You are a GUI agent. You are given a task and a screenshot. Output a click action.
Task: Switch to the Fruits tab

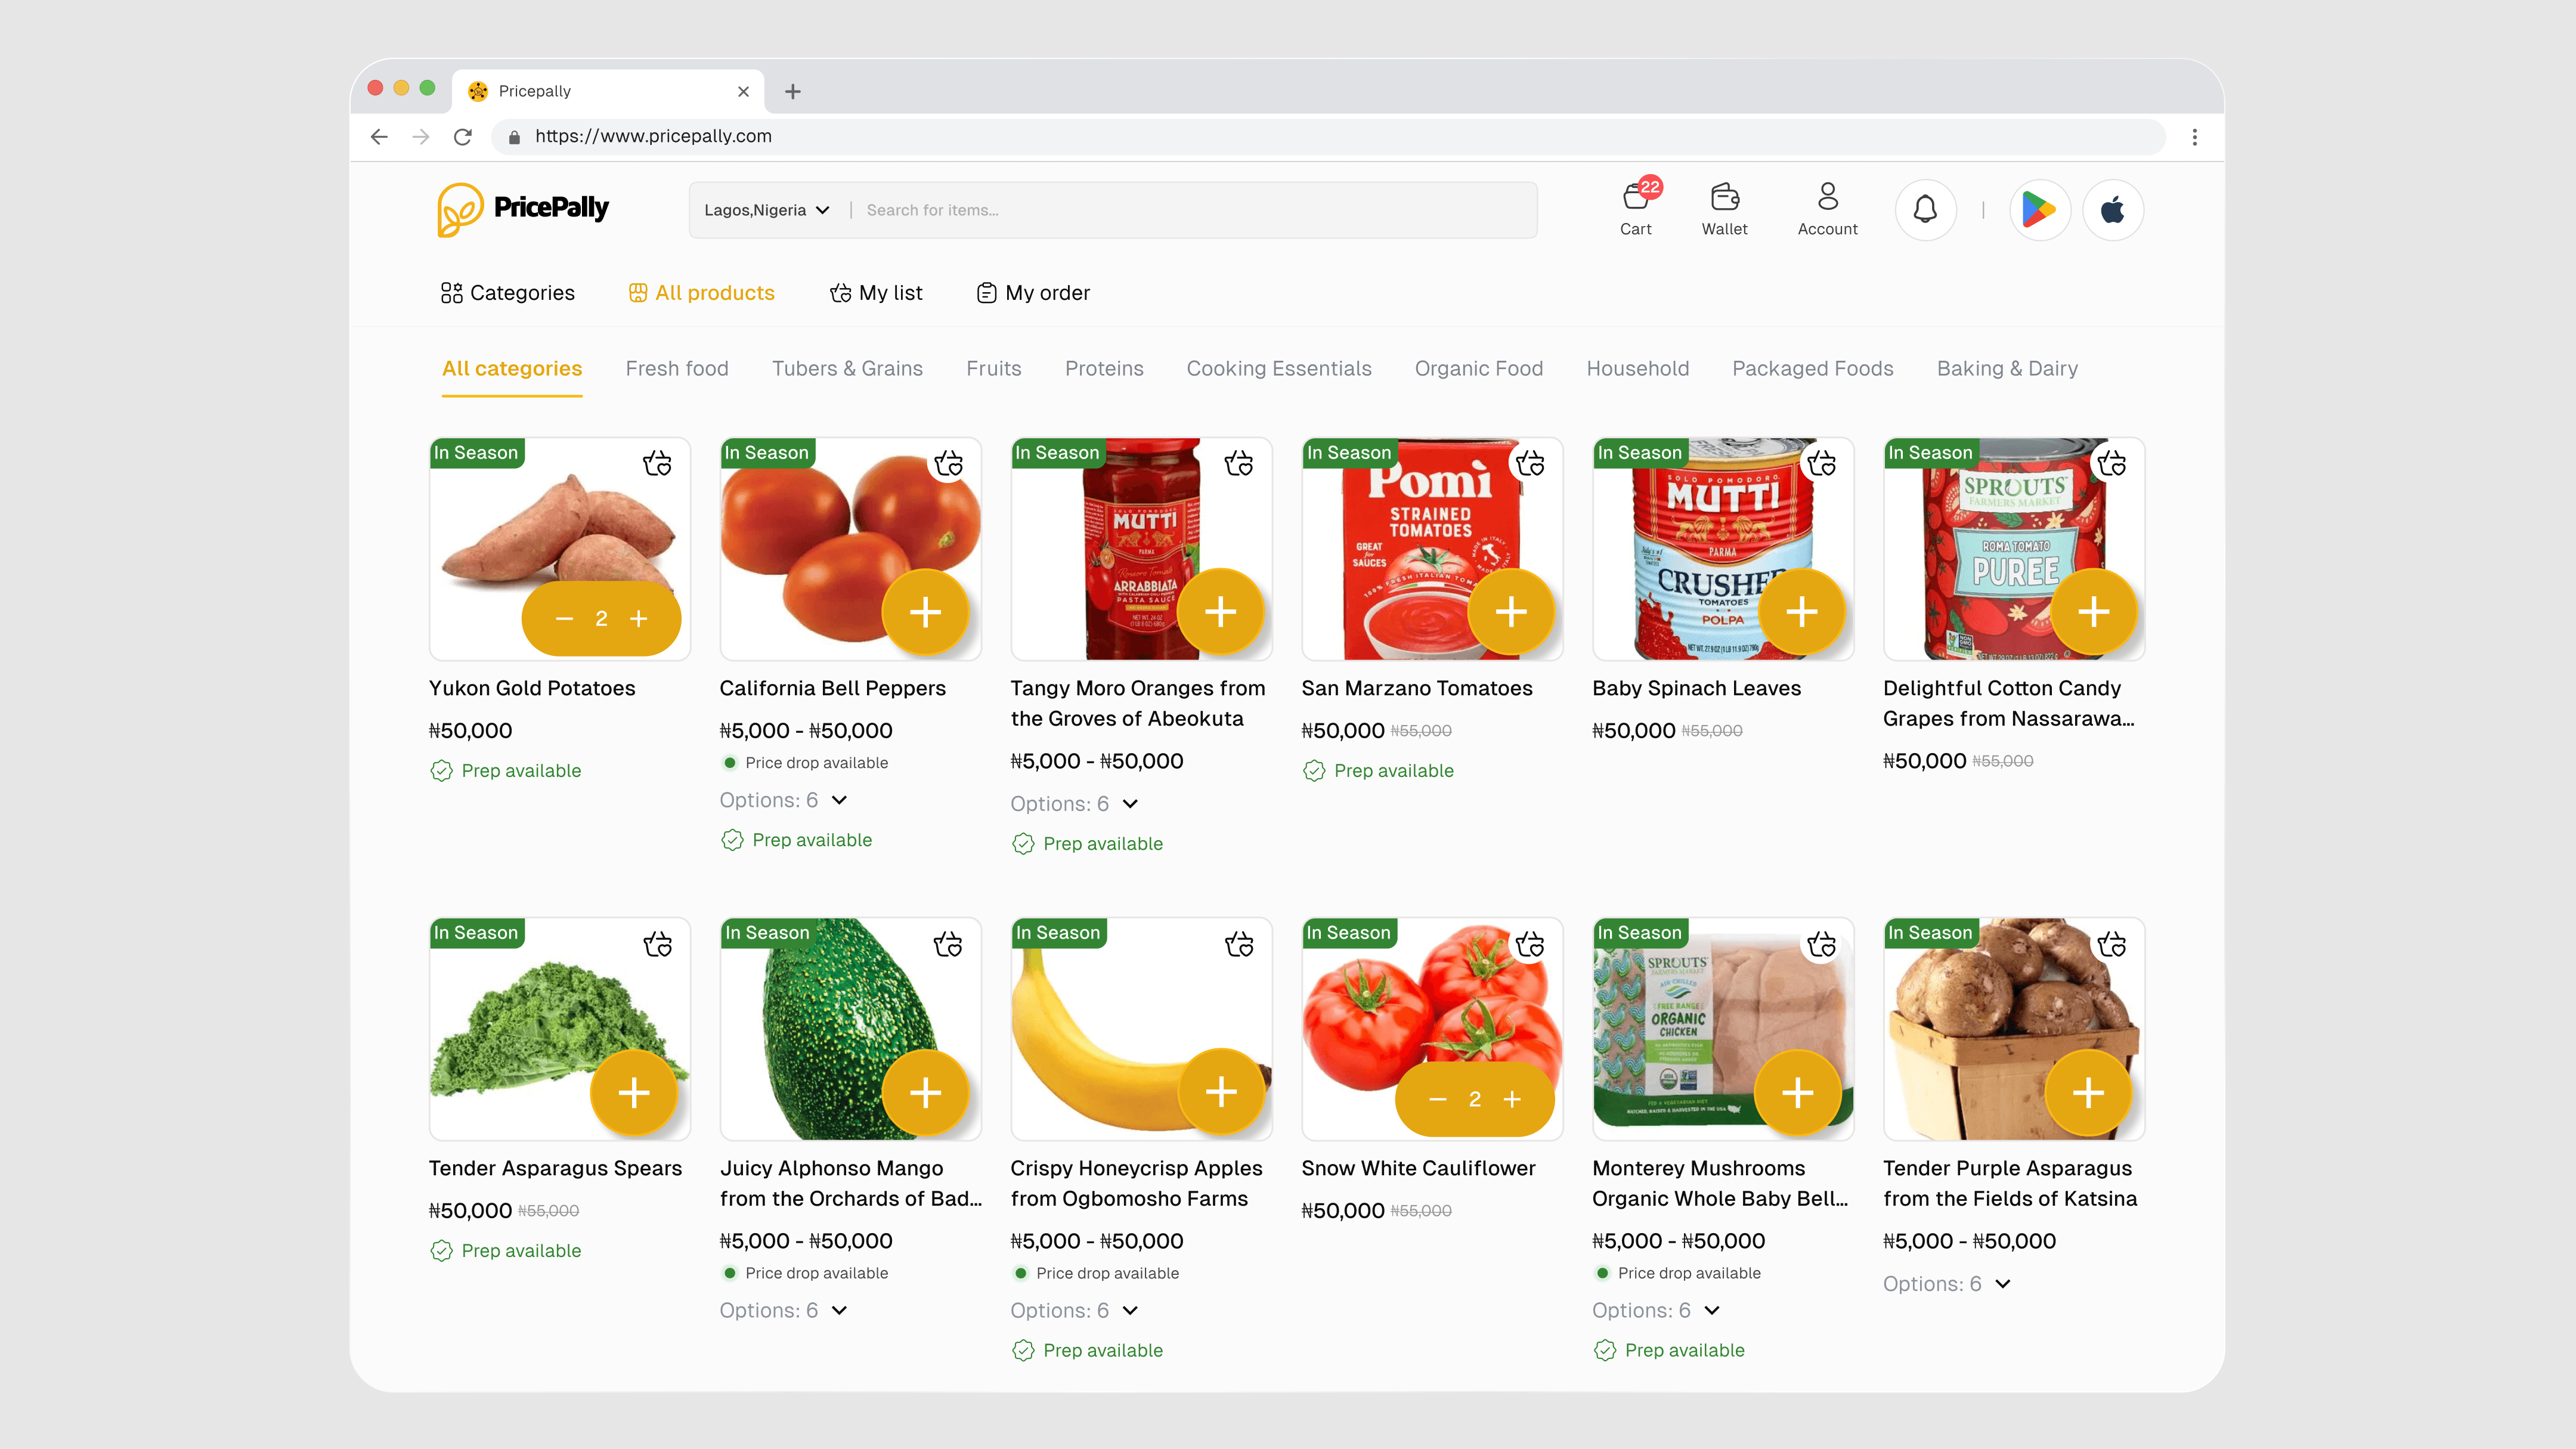click(994, 369)
